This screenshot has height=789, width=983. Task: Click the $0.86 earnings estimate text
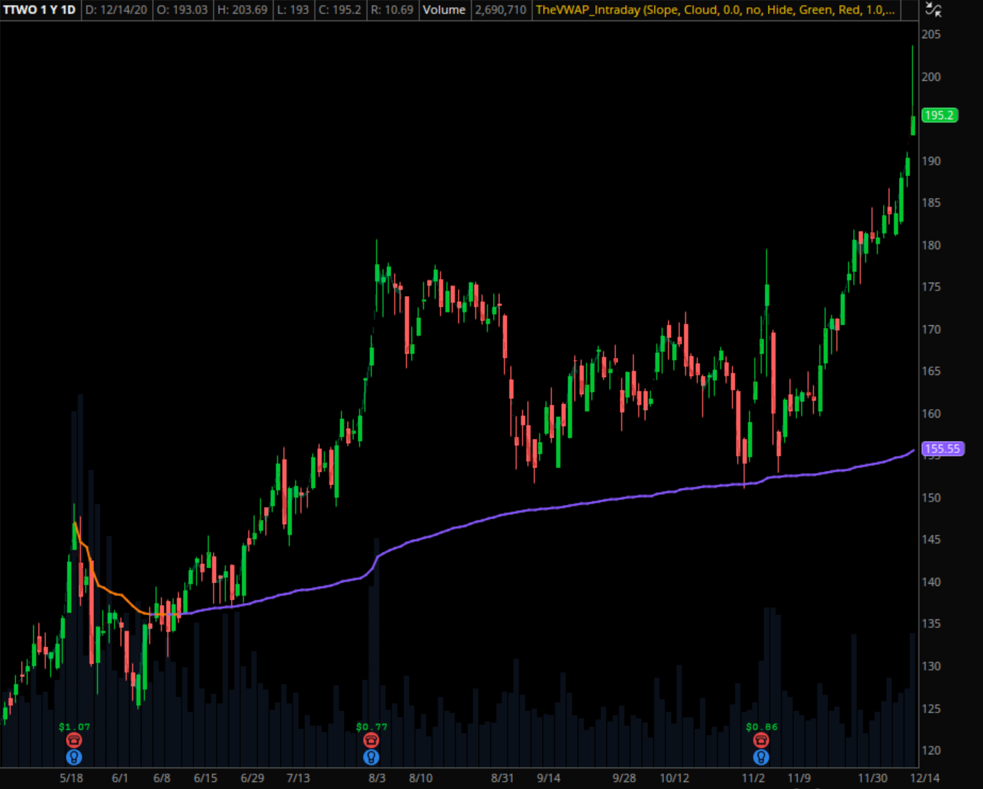point(761,727)
